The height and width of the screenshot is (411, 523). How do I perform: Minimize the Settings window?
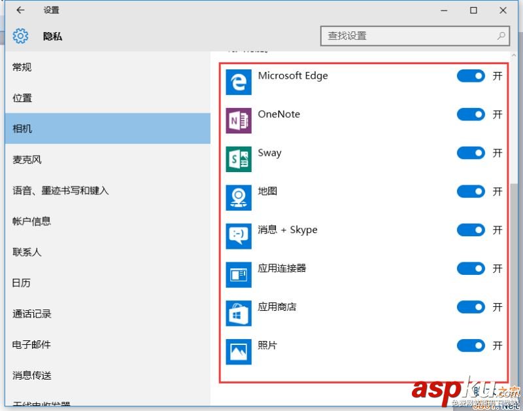[444, 10]
